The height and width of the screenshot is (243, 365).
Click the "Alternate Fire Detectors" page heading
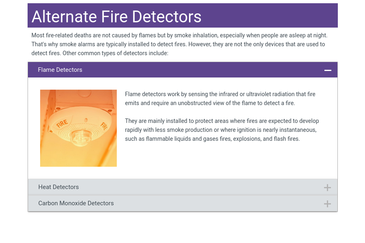[116, 17]
